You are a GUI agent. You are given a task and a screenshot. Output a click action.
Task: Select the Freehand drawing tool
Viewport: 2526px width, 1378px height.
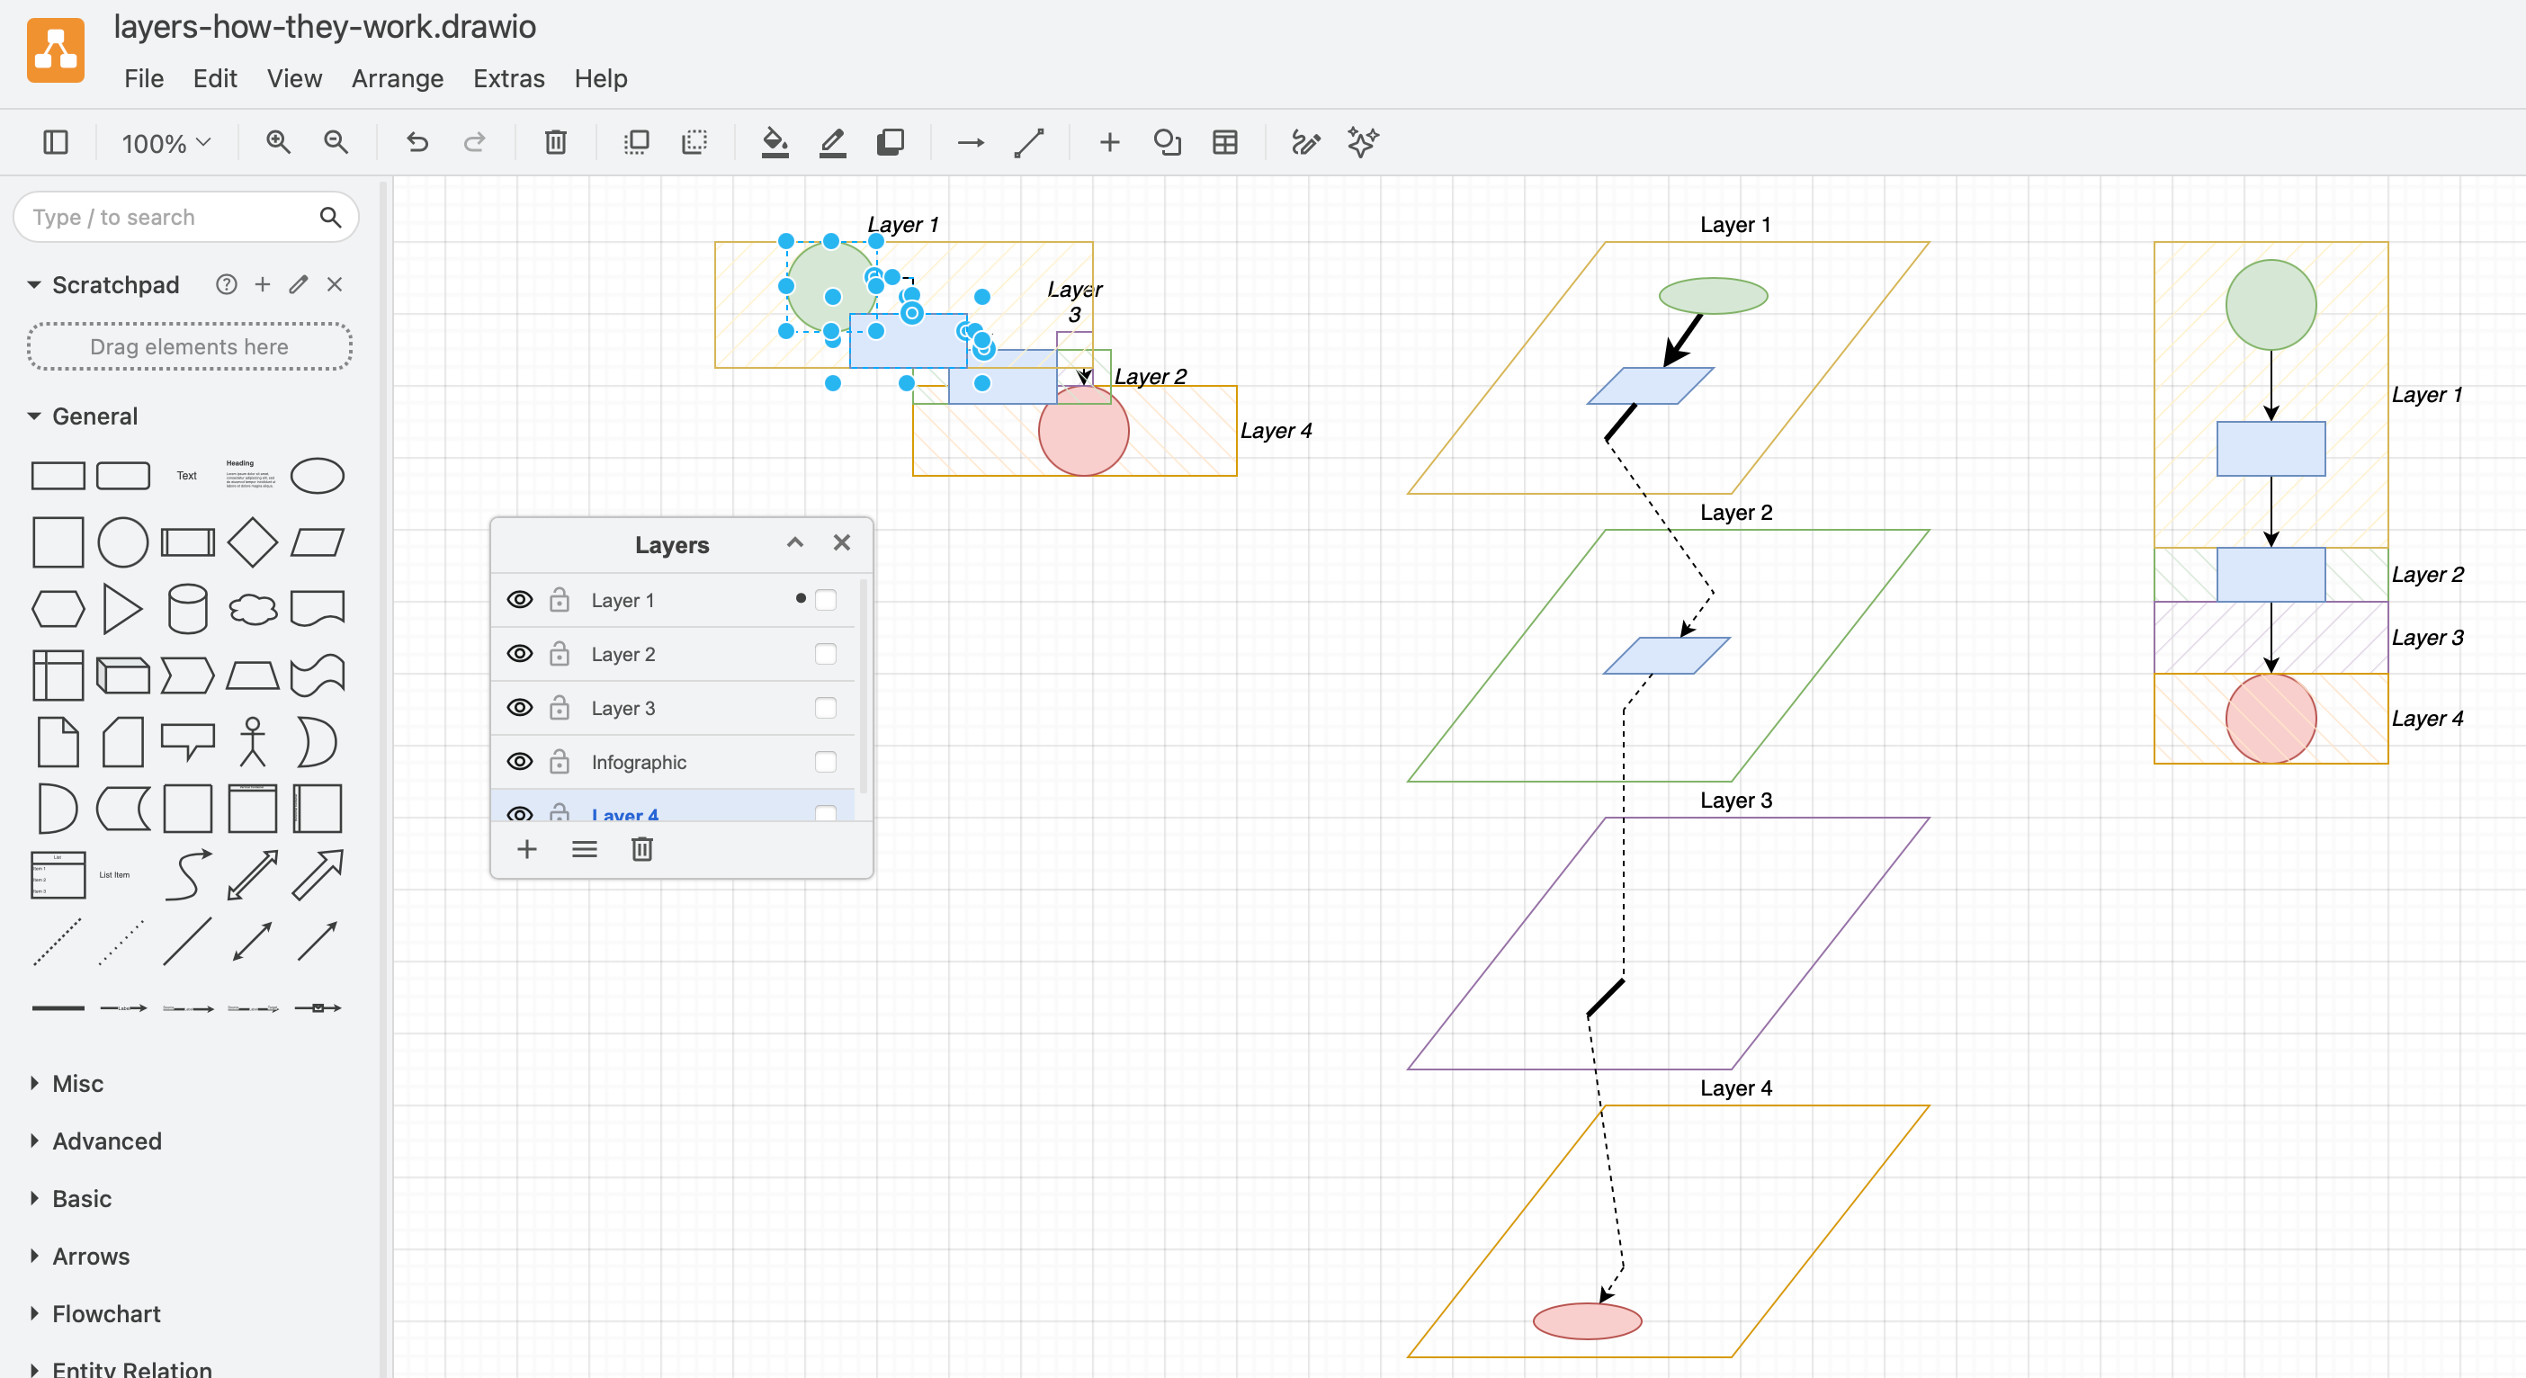click(x=1306, y=142)
